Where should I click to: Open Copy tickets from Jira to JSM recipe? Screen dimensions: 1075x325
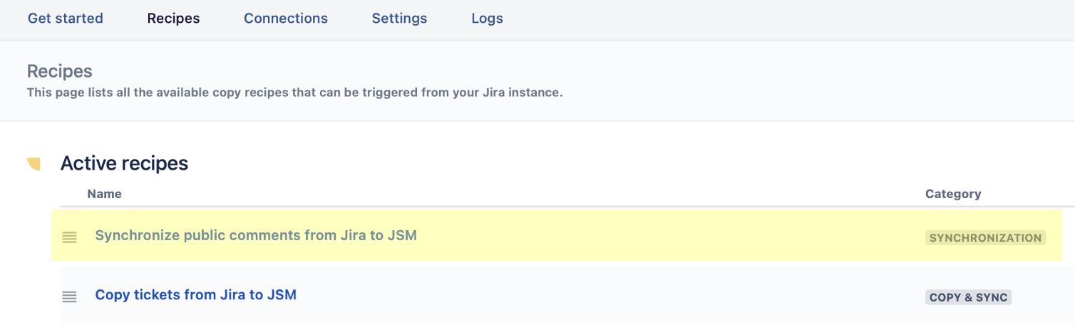click(195, 294)
